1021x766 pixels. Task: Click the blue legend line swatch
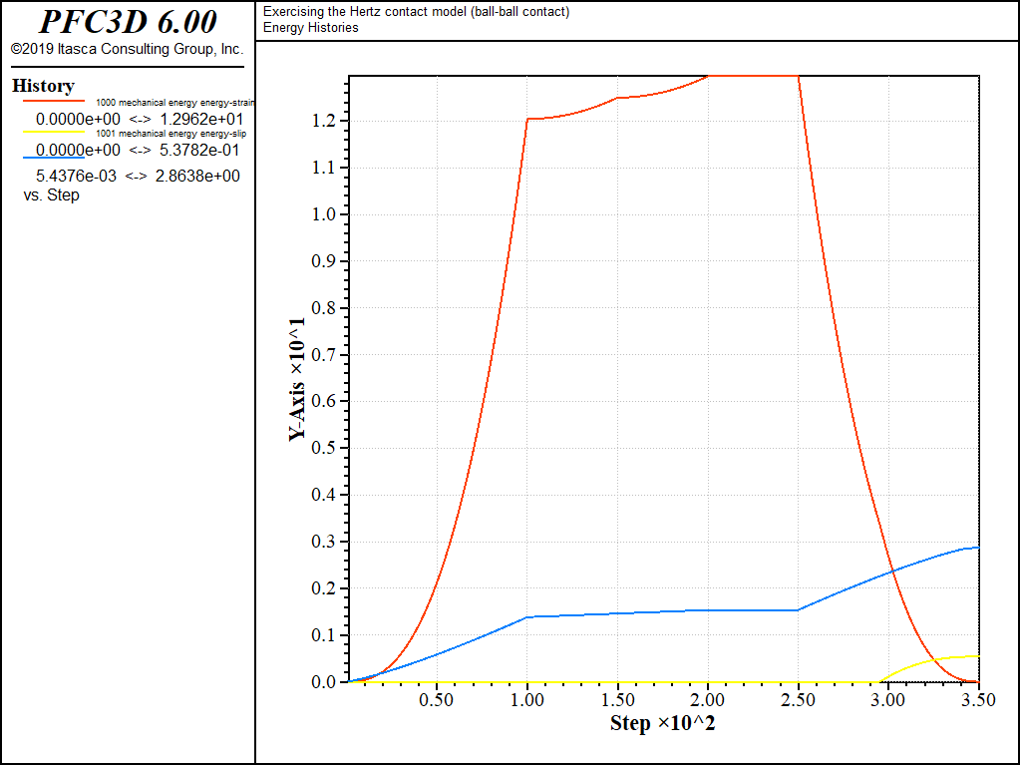click(x=54, y=158)
